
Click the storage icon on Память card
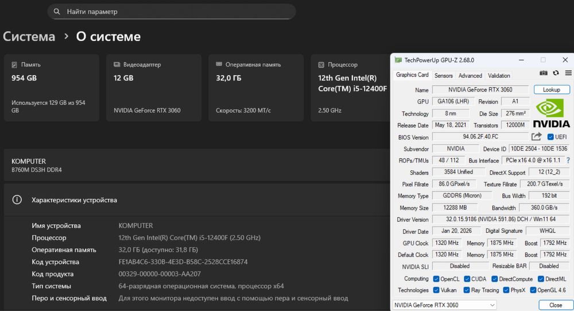tap(14, 64)
